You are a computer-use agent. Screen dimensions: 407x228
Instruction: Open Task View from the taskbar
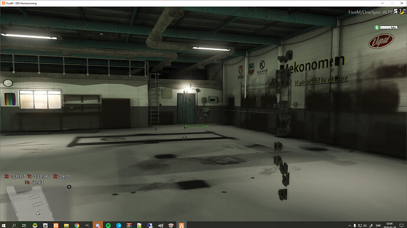(x=24, y=226)
